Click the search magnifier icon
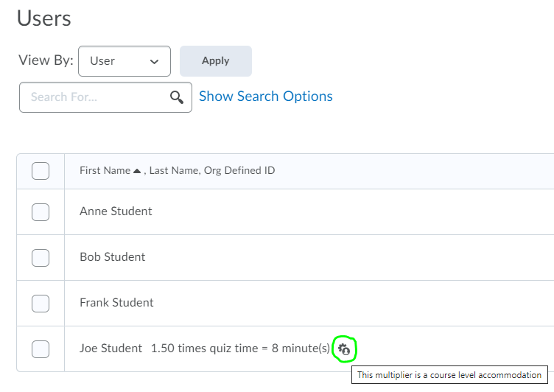Image resolution: width=554 pixels, height=392 pixels. coord(177,97)
